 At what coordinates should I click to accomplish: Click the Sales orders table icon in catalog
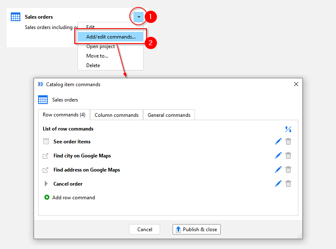click(15, 17)
